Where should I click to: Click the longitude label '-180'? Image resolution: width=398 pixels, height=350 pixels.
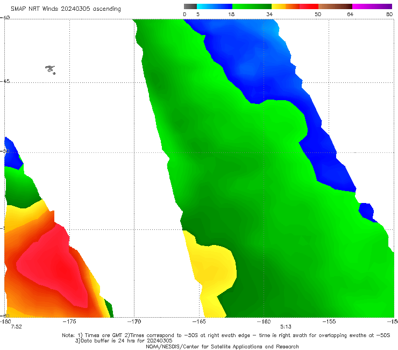point(5,321)
